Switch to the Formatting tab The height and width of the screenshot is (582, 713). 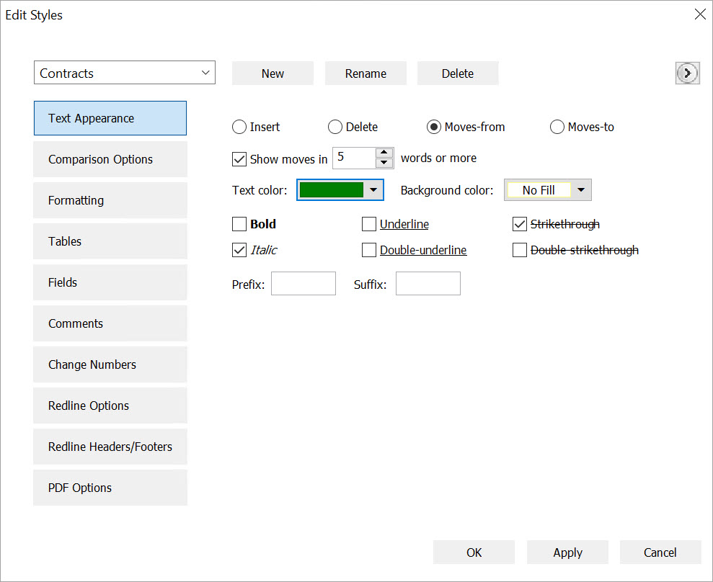[110, 200]
